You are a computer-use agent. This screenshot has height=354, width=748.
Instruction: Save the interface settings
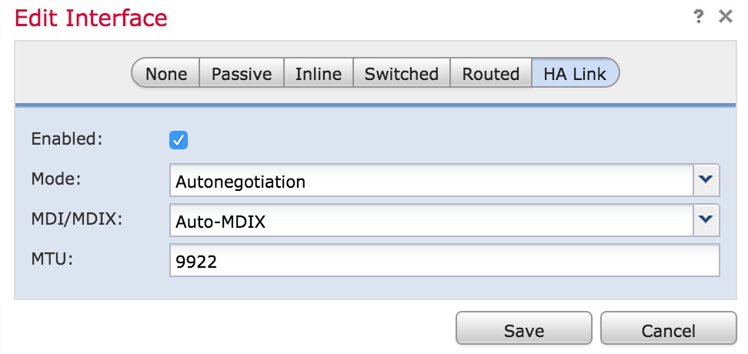(x=524, y=329)
